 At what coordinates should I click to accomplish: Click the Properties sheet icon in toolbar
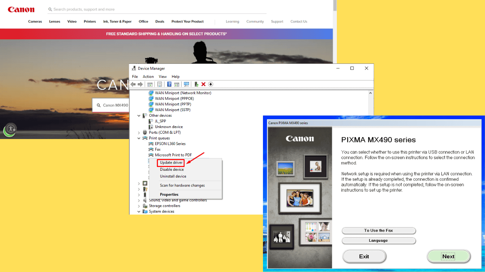[160, 84]
